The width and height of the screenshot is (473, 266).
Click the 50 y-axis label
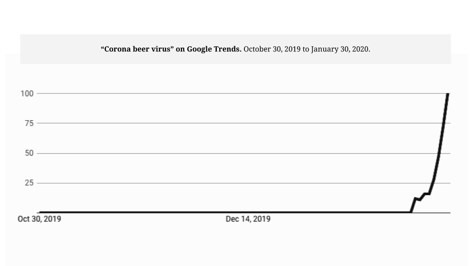tap(29, 153)
